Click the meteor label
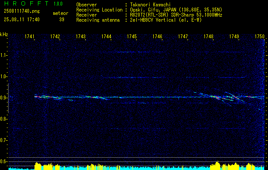 (x=61, y=13)
